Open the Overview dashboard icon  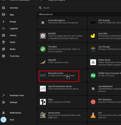3,8
